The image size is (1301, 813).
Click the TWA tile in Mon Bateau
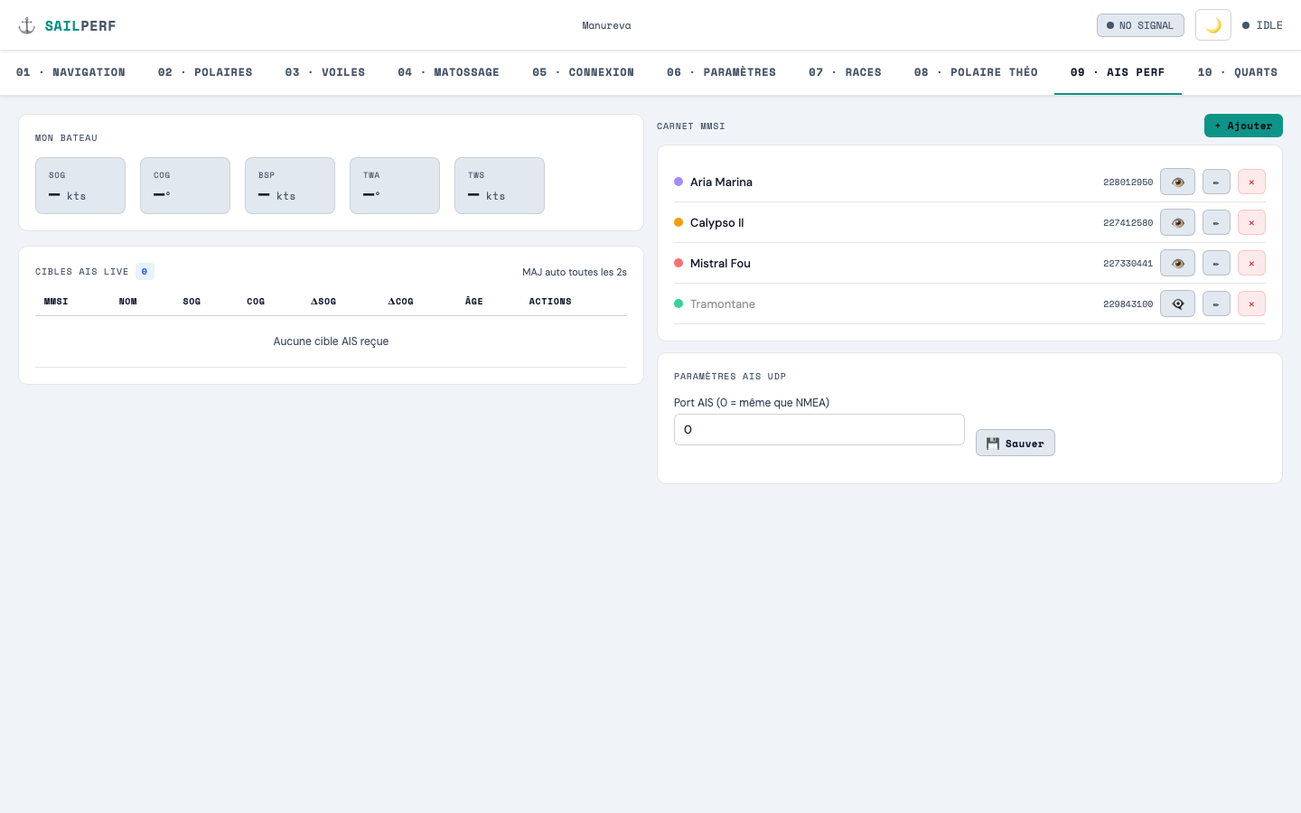pyautogui.click(x=395, y=185)
